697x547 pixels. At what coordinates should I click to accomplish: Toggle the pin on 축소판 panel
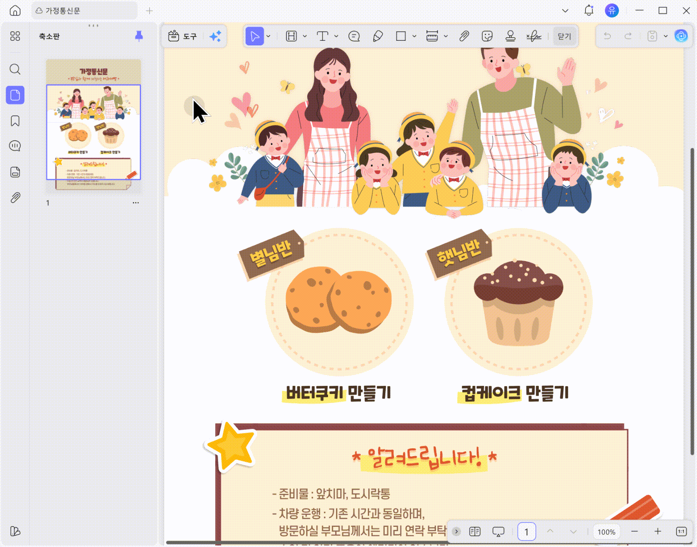(139, 36)
